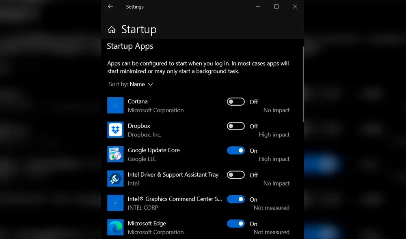This screenshot has height=239, width=406.
Task: Click the Settings window title
Action: (134, 6)
